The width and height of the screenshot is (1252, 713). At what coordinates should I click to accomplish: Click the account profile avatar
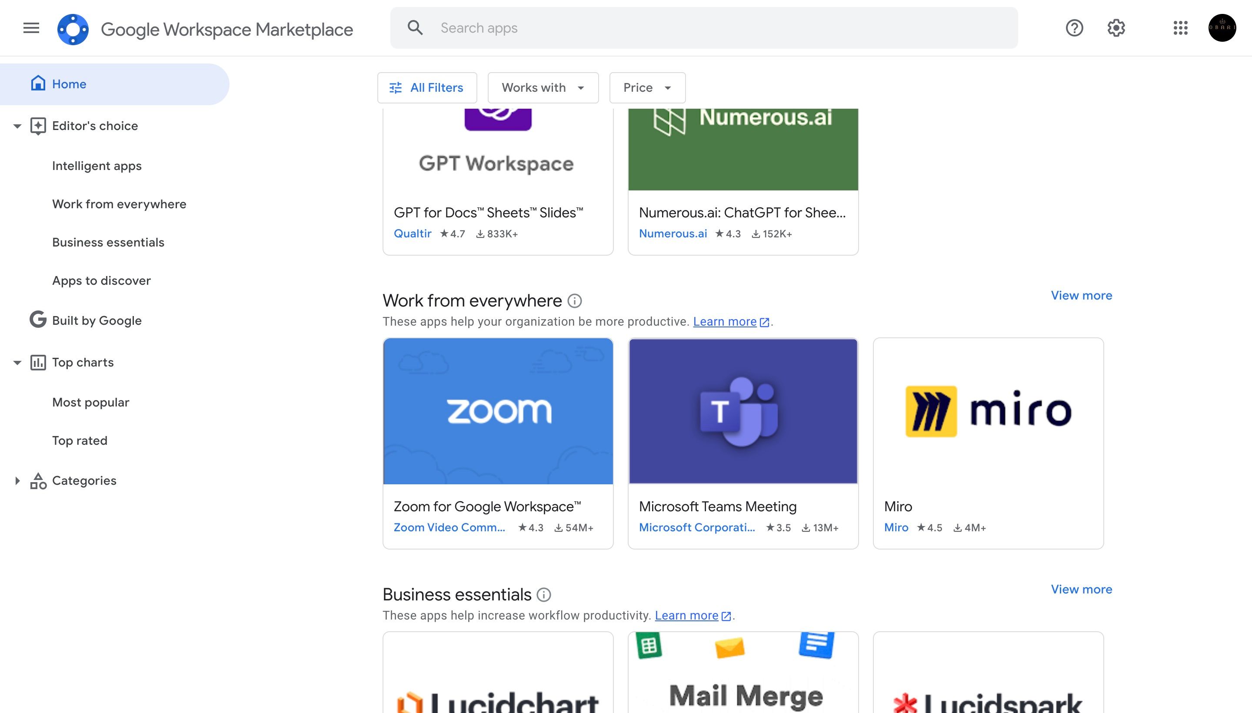coord(1222,28)
